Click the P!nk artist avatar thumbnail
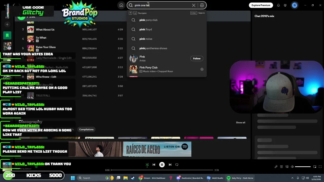 click(x=133, y=58)
